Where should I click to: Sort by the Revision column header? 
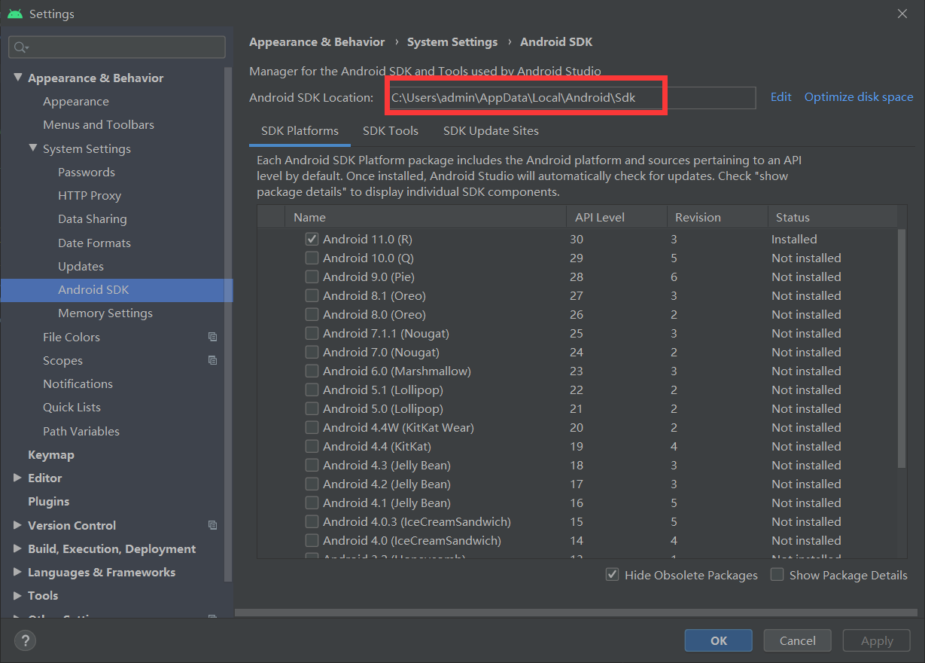[x=717, y=217]
